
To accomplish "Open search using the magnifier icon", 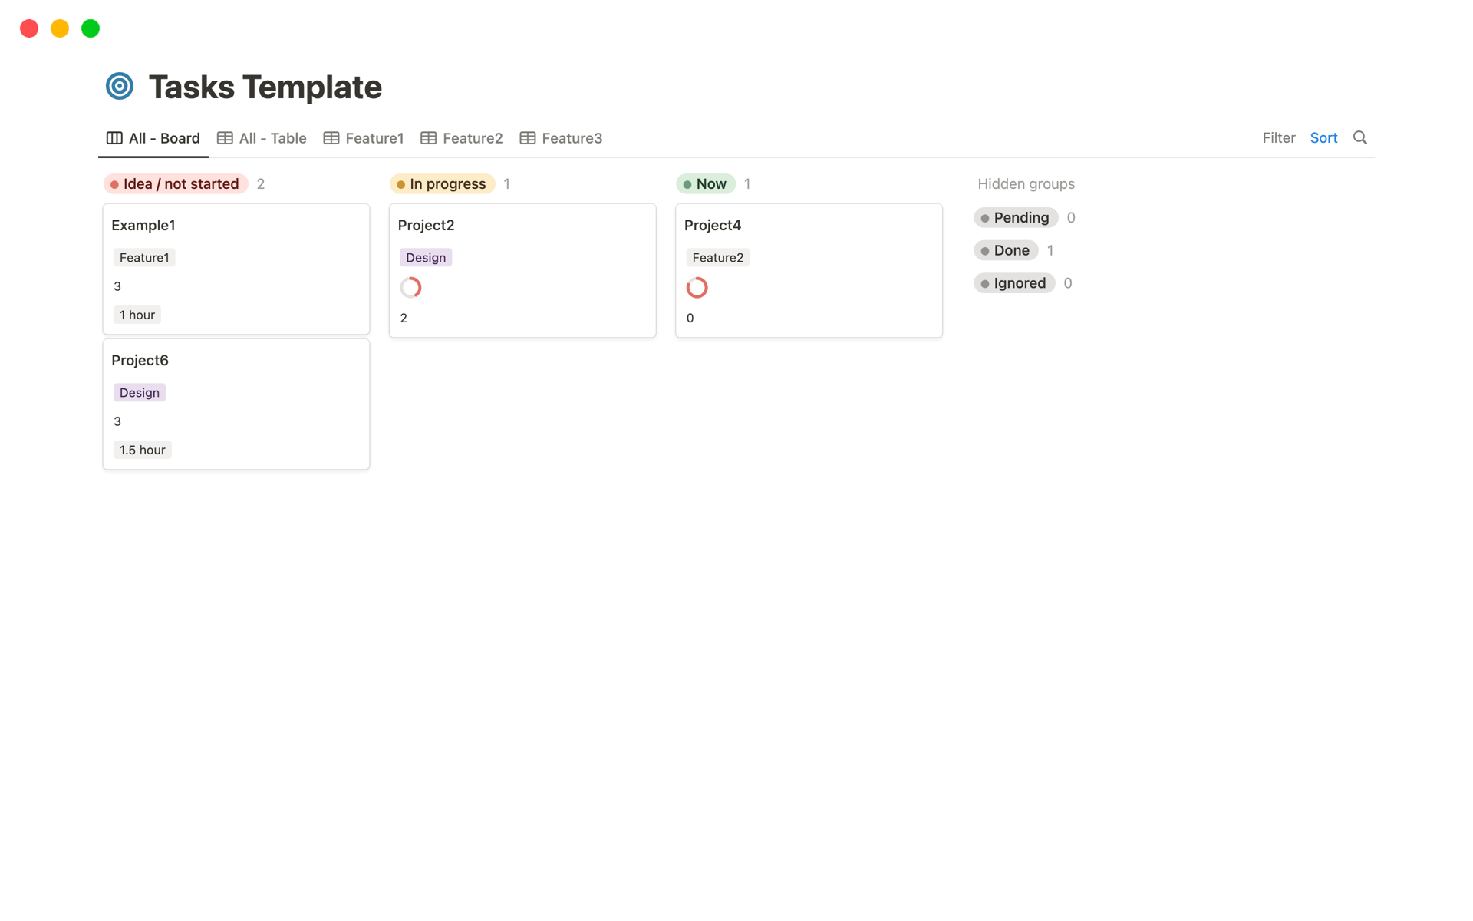I will [x=1359, y=137].
